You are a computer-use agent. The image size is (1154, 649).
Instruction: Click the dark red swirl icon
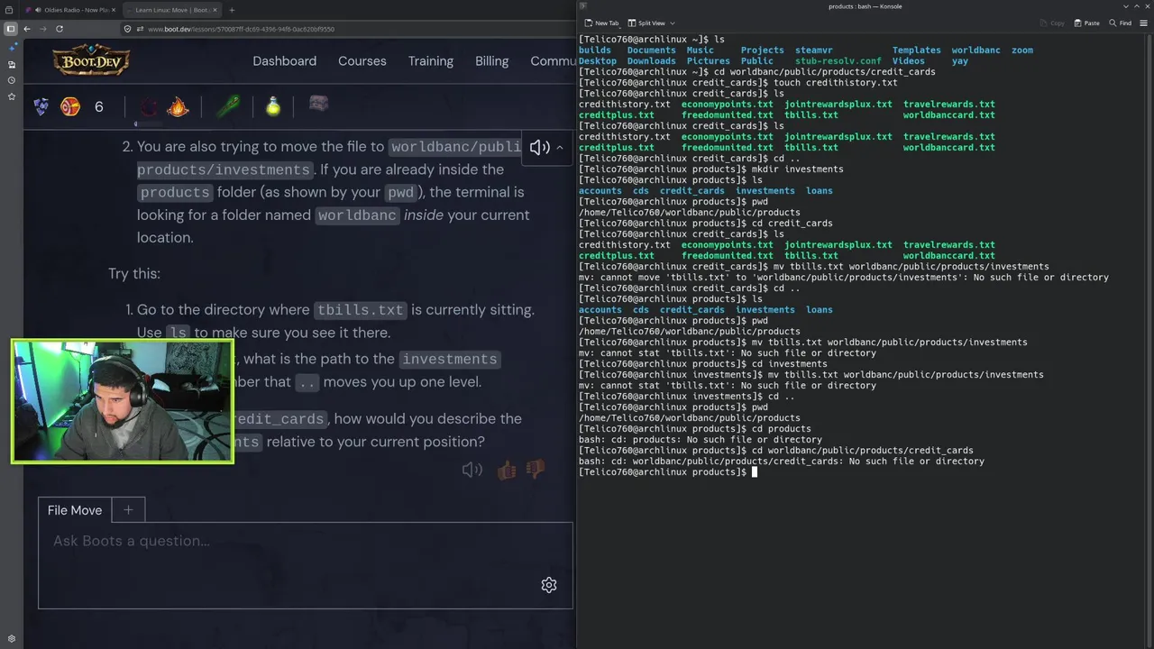coord(149,107)
